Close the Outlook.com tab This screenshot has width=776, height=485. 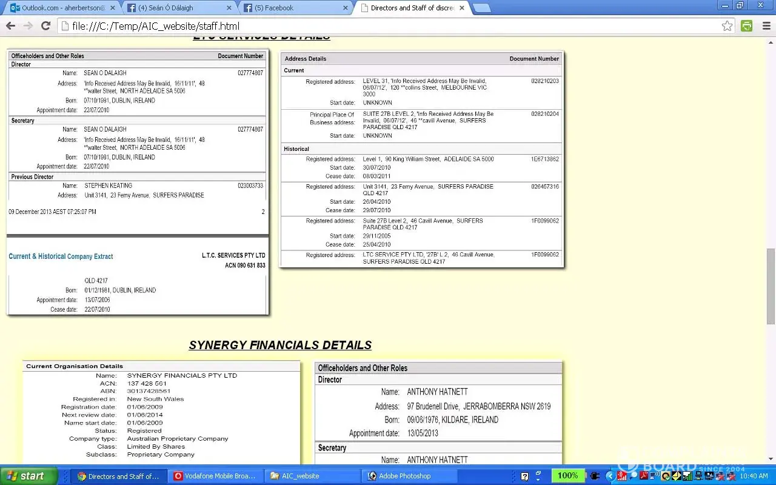pyautogui.click(x=112, y=8)
